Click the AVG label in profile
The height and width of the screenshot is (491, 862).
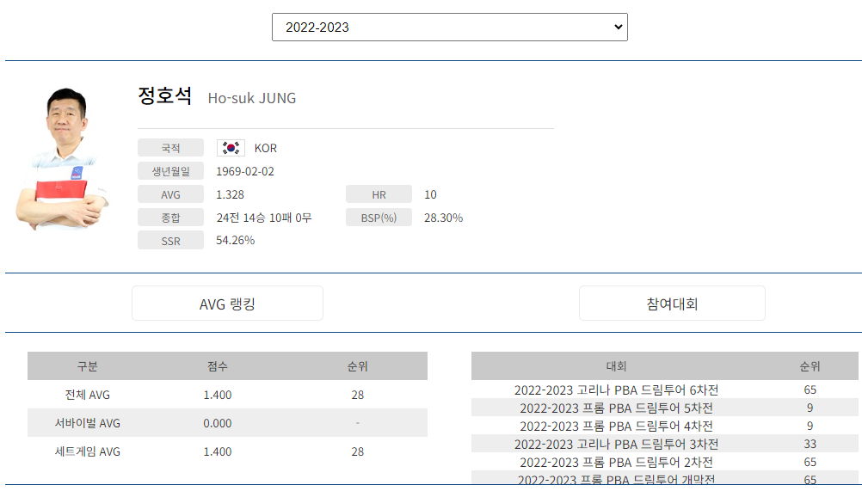pyautogui.click(x=170, y=194)
